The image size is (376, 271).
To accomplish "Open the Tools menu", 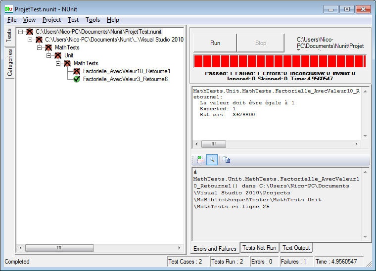I will click(x=93, y=20).
